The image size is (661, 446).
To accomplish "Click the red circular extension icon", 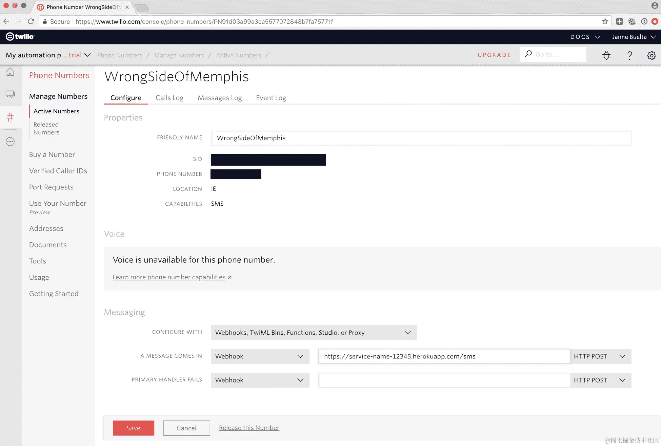I will click(655, 21).
